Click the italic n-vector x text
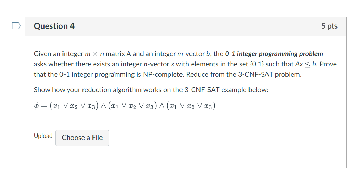The width and height of the screenshot is (361, 175). click(159, 64)
